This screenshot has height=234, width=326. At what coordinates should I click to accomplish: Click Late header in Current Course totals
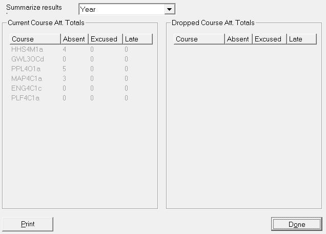[137, 39]
